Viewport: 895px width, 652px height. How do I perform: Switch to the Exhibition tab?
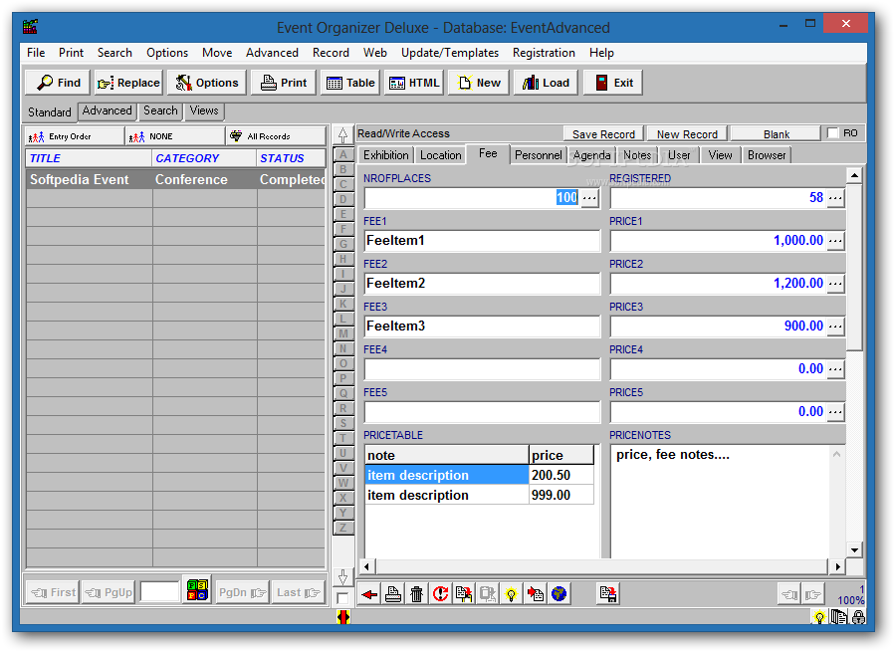pos(386,155)
